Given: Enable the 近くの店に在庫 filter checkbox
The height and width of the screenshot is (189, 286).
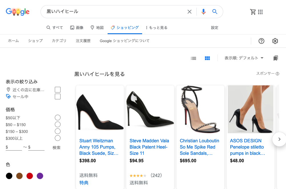Looking at the screenshot, I should (57, 89).
